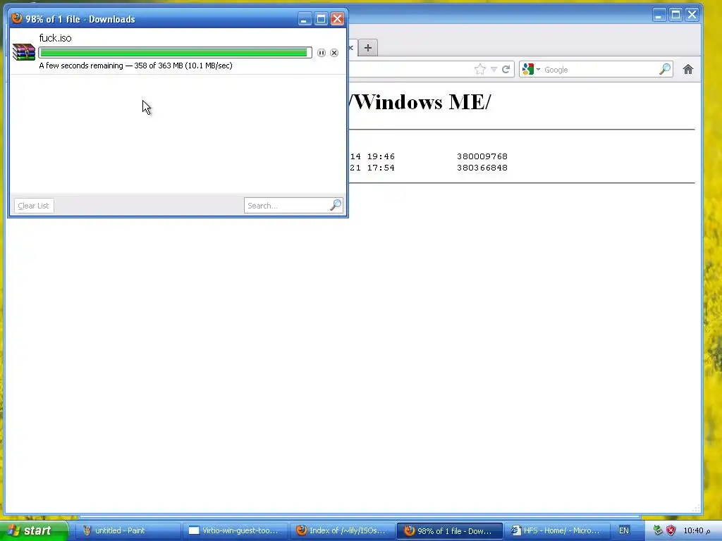Click the red security shield tray icon
The width and height of the screenshot is (722, 541).
[671, 530]
